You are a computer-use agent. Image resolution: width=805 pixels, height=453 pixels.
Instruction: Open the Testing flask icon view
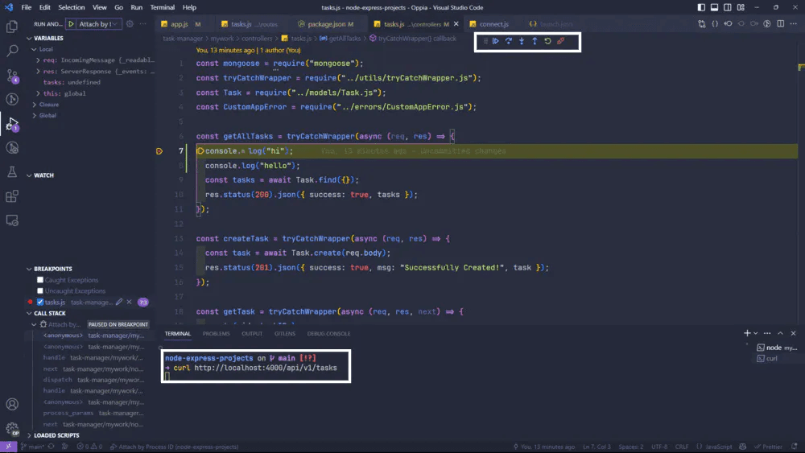point(12,172)
